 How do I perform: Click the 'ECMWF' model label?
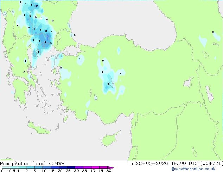click(x=57, y=164)
